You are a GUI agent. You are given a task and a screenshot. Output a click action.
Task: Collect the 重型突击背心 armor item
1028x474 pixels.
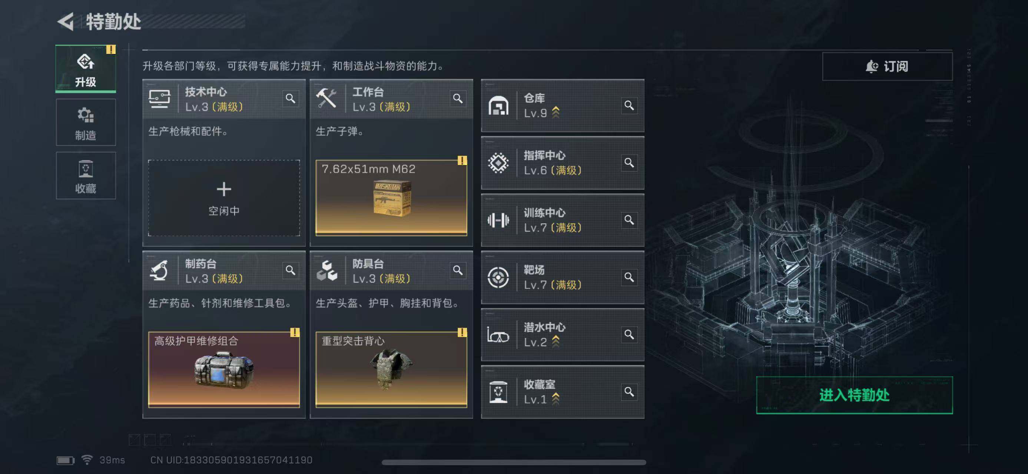391,370
